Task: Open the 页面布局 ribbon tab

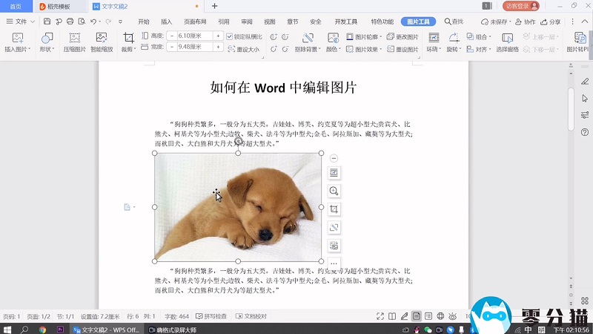Action: tap(196, 22)
